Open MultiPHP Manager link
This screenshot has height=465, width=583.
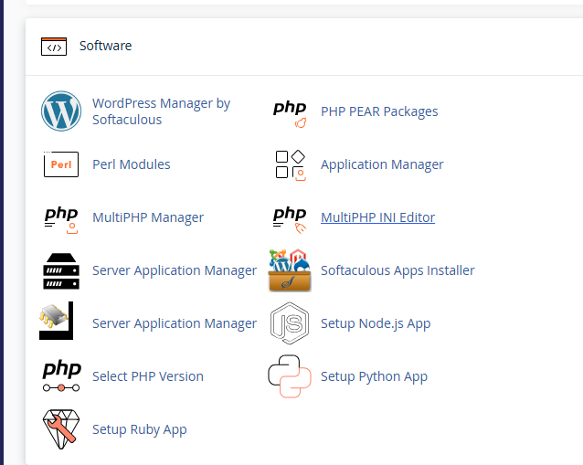point(148,217)
